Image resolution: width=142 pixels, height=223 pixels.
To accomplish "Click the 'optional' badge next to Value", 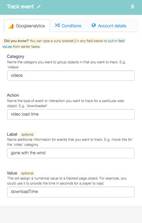I will (x=27, y=173).
